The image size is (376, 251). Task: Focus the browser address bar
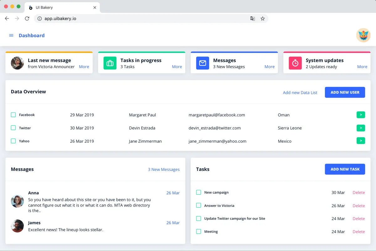141,19
